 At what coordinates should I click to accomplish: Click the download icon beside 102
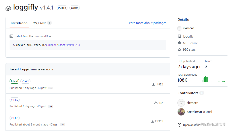(x=156, y=103)
